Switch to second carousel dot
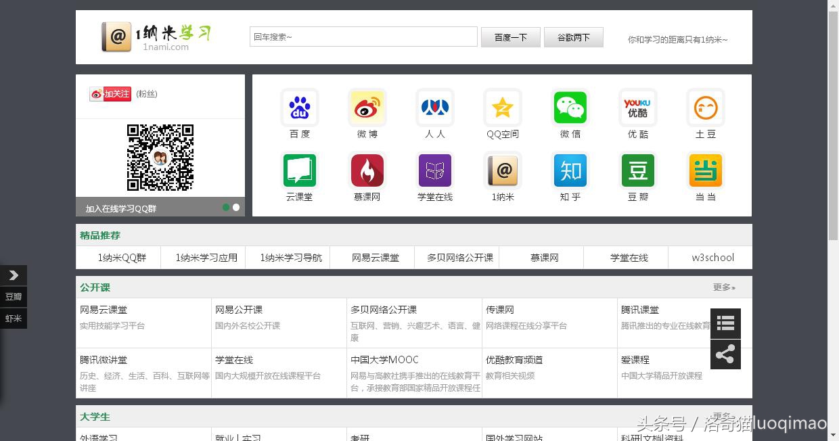The height and width of the screenshot is (441, 839). point(236,208)
